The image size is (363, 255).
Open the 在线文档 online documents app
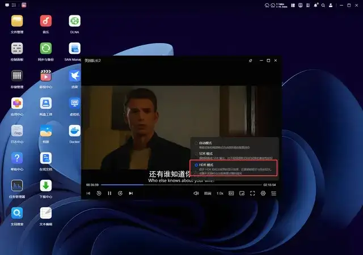click(x=45, y=158)
